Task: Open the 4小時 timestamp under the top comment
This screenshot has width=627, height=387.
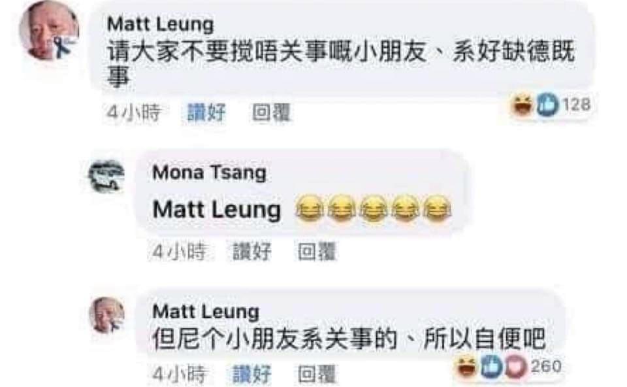Action: point(133,112)
